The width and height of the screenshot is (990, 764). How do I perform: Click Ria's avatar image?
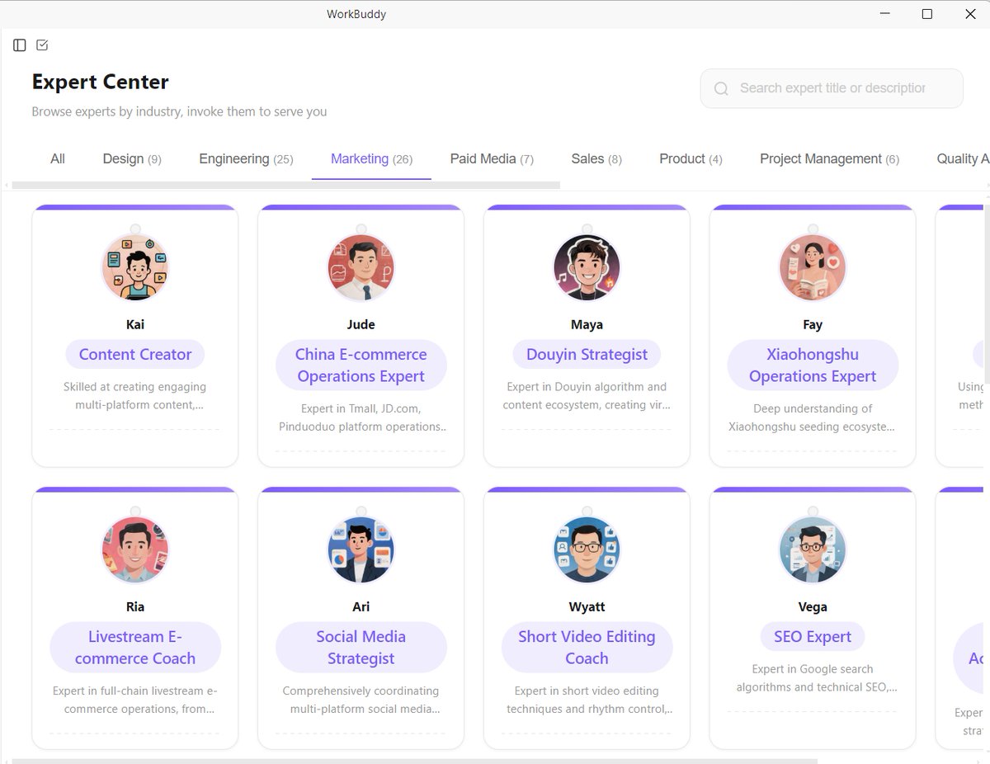pos(135,549)
